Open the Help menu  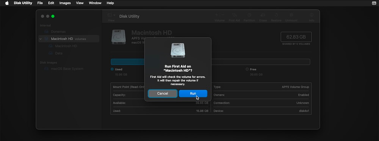click(110, 3)
